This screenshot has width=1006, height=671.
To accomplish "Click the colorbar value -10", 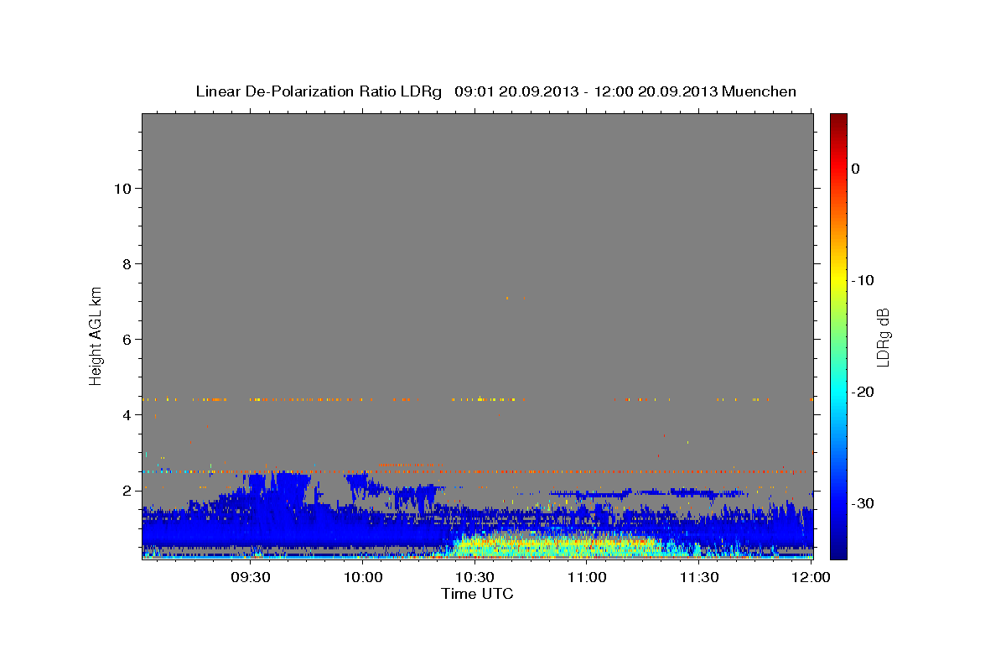I will [863, 280].
